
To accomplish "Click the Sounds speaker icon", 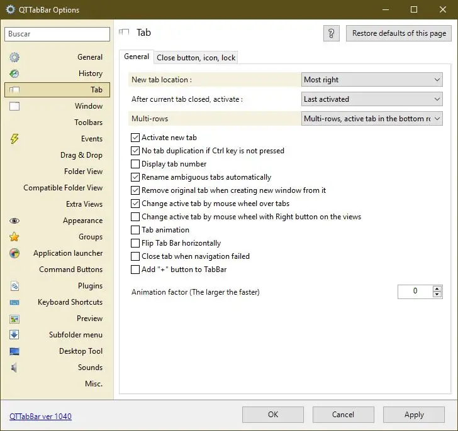I will pyautogui.click(x=14, y=368).
